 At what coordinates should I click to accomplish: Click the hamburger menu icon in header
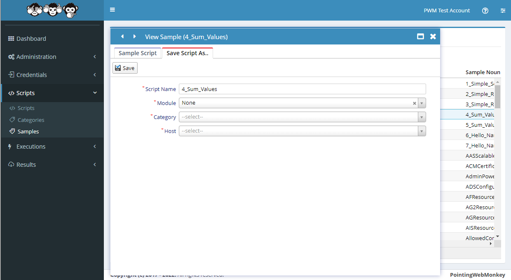click(113, 10)
